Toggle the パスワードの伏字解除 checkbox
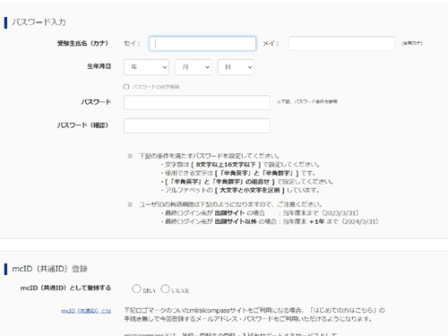The height and width of the screenshot is (336, 448). point(126,87)
